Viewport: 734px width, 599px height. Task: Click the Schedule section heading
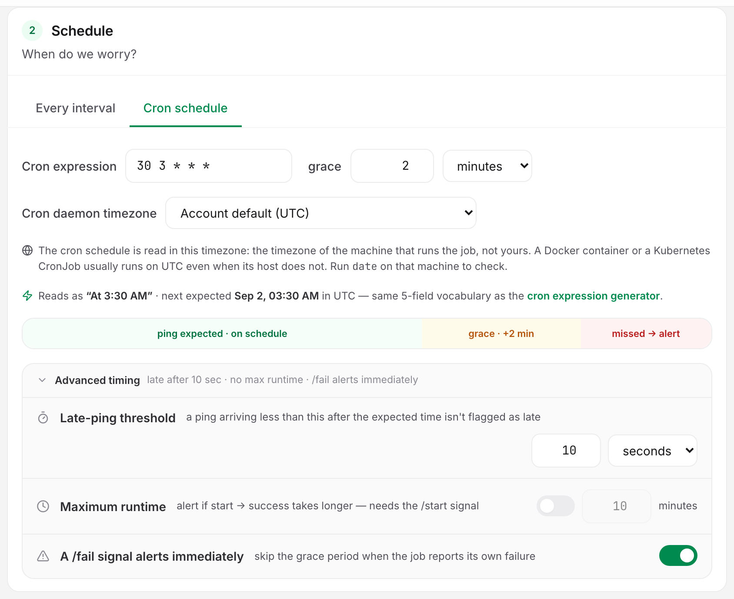pyautogui.click(x=82, y=31)
